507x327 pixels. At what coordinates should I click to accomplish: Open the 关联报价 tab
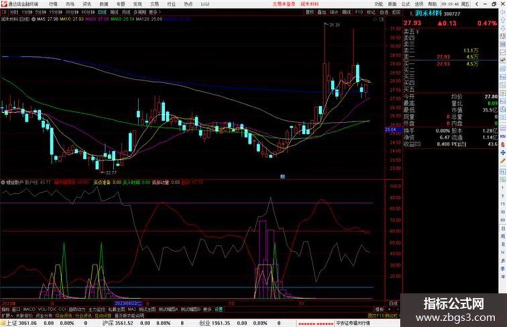(24, 315)
